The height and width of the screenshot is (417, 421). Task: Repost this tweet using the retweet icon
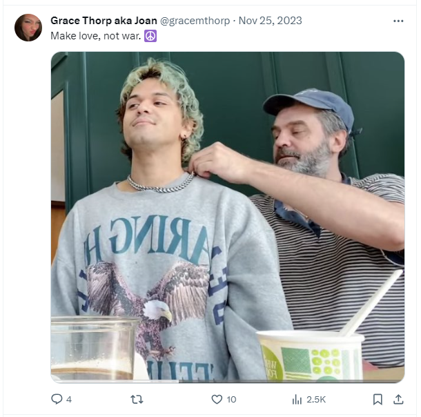(137, 399)
